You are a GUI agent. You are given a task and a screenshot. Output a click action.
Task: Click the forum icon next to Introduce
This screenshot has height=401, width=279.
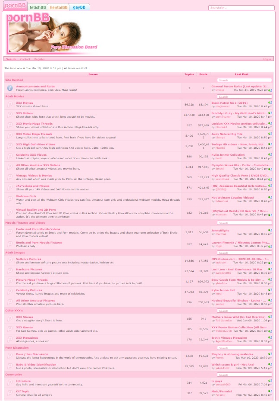pos(9,383)
